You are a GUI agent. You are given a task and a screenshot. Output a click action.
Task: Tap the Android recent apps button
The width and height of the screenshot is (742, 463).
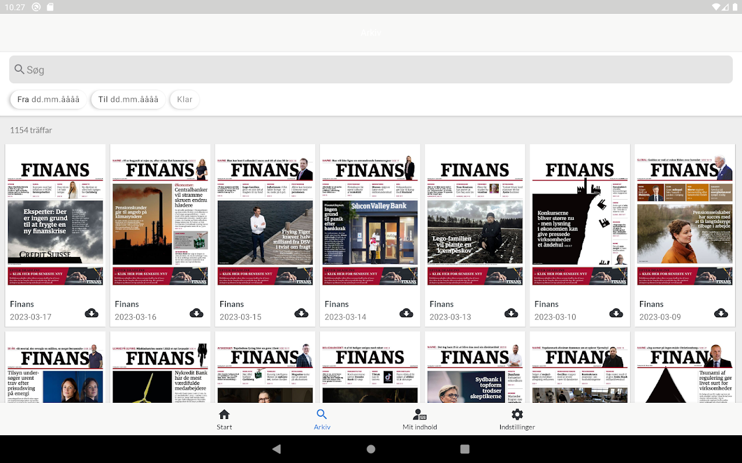click(x=464, y=449)
